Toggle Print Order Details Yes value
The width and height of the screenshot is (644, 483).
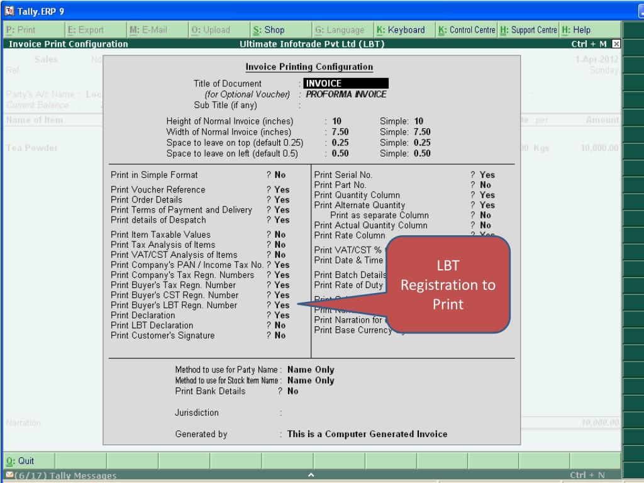click(282, 199)
